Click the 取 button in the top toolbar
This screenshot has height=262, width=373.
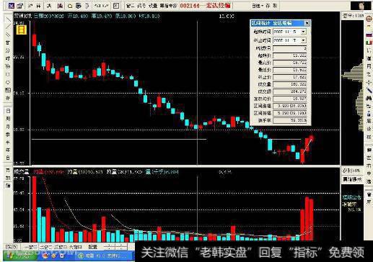[x=275, y=6]
